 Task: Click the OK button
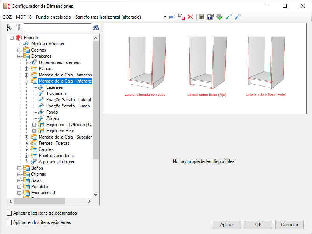(258, 225)
